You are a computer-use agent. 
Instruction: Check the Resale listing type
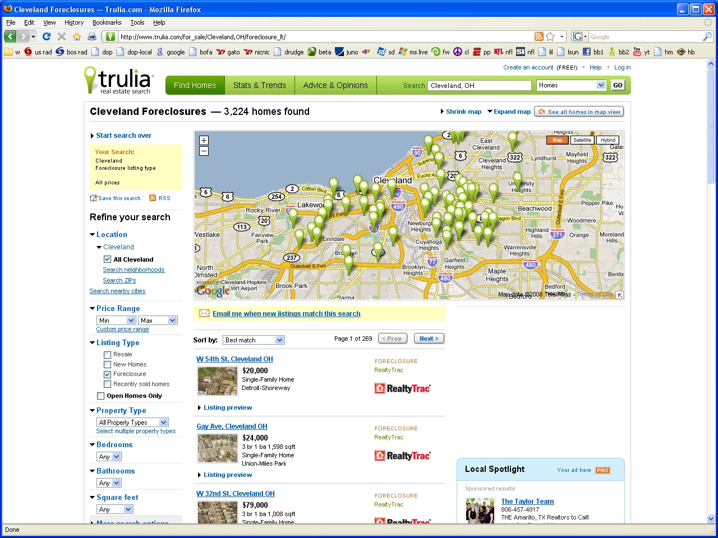click(107, 355)
